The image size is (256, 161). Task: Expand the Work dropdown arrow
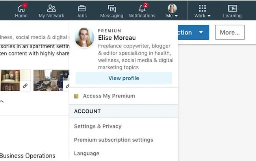click(209, 16)
